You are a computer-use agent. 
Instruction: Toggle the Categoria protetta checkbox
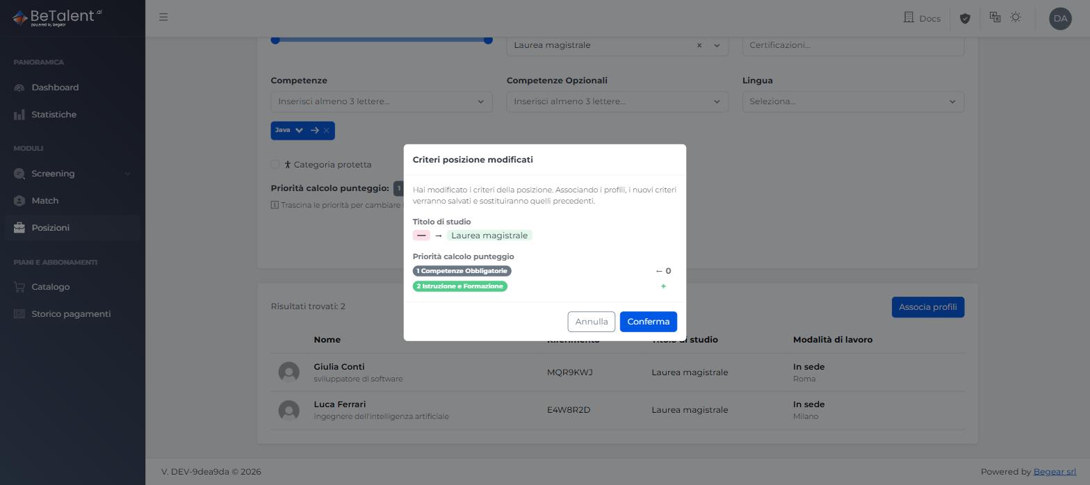[x=275, y=165]
